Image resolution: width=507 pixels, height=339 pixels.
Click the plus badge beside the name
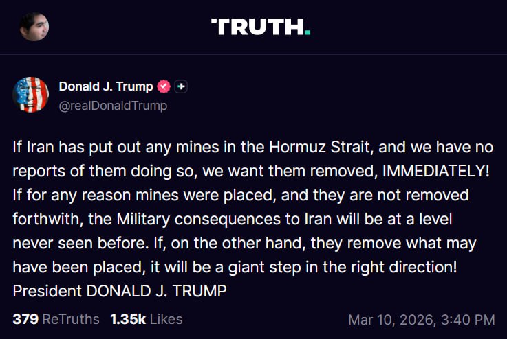pos(181,87)
